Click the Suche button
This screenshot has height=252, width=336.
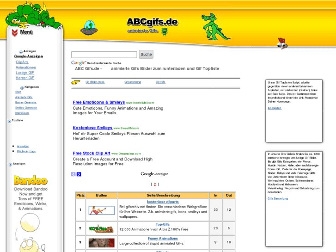pyautogui.click(x=146, y=54)
